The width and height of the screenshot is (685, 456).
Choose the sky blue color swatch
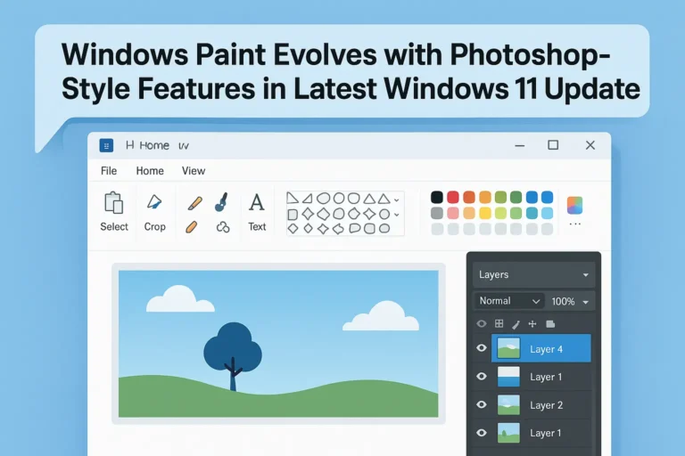point(547,213)
